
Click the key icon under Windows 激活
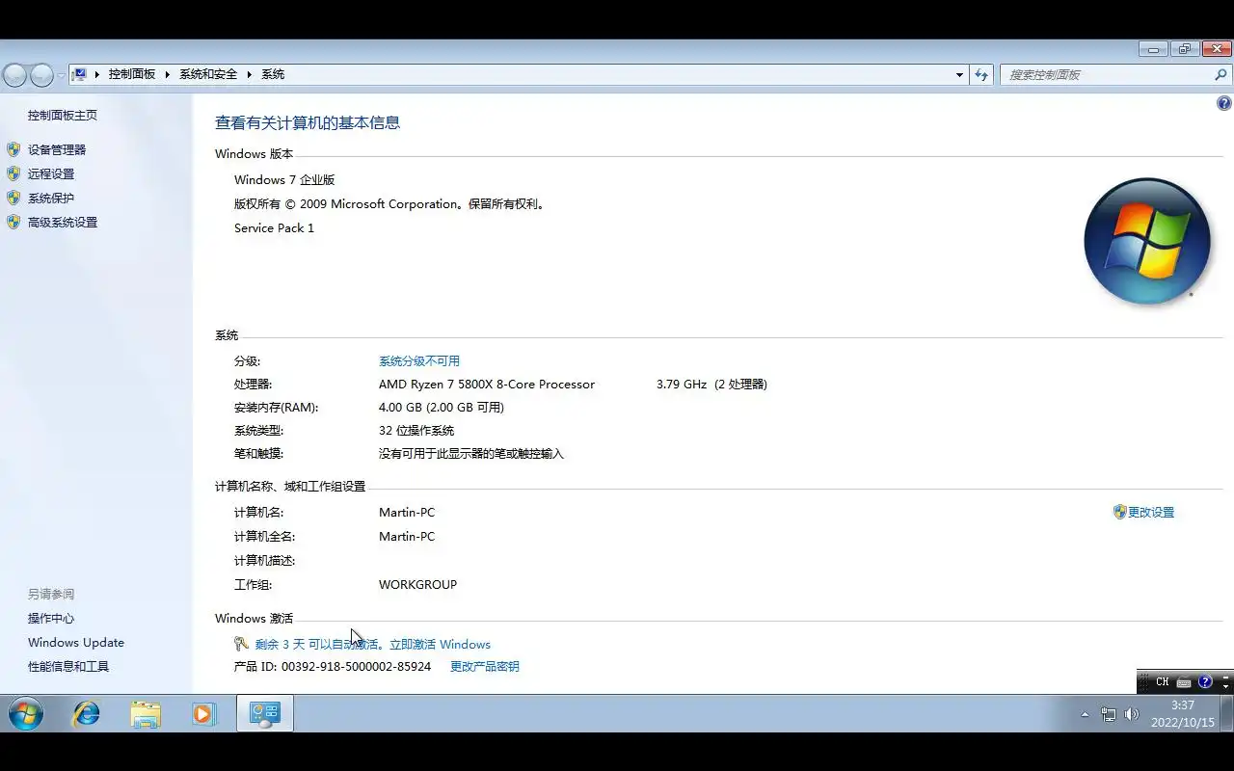241,644
